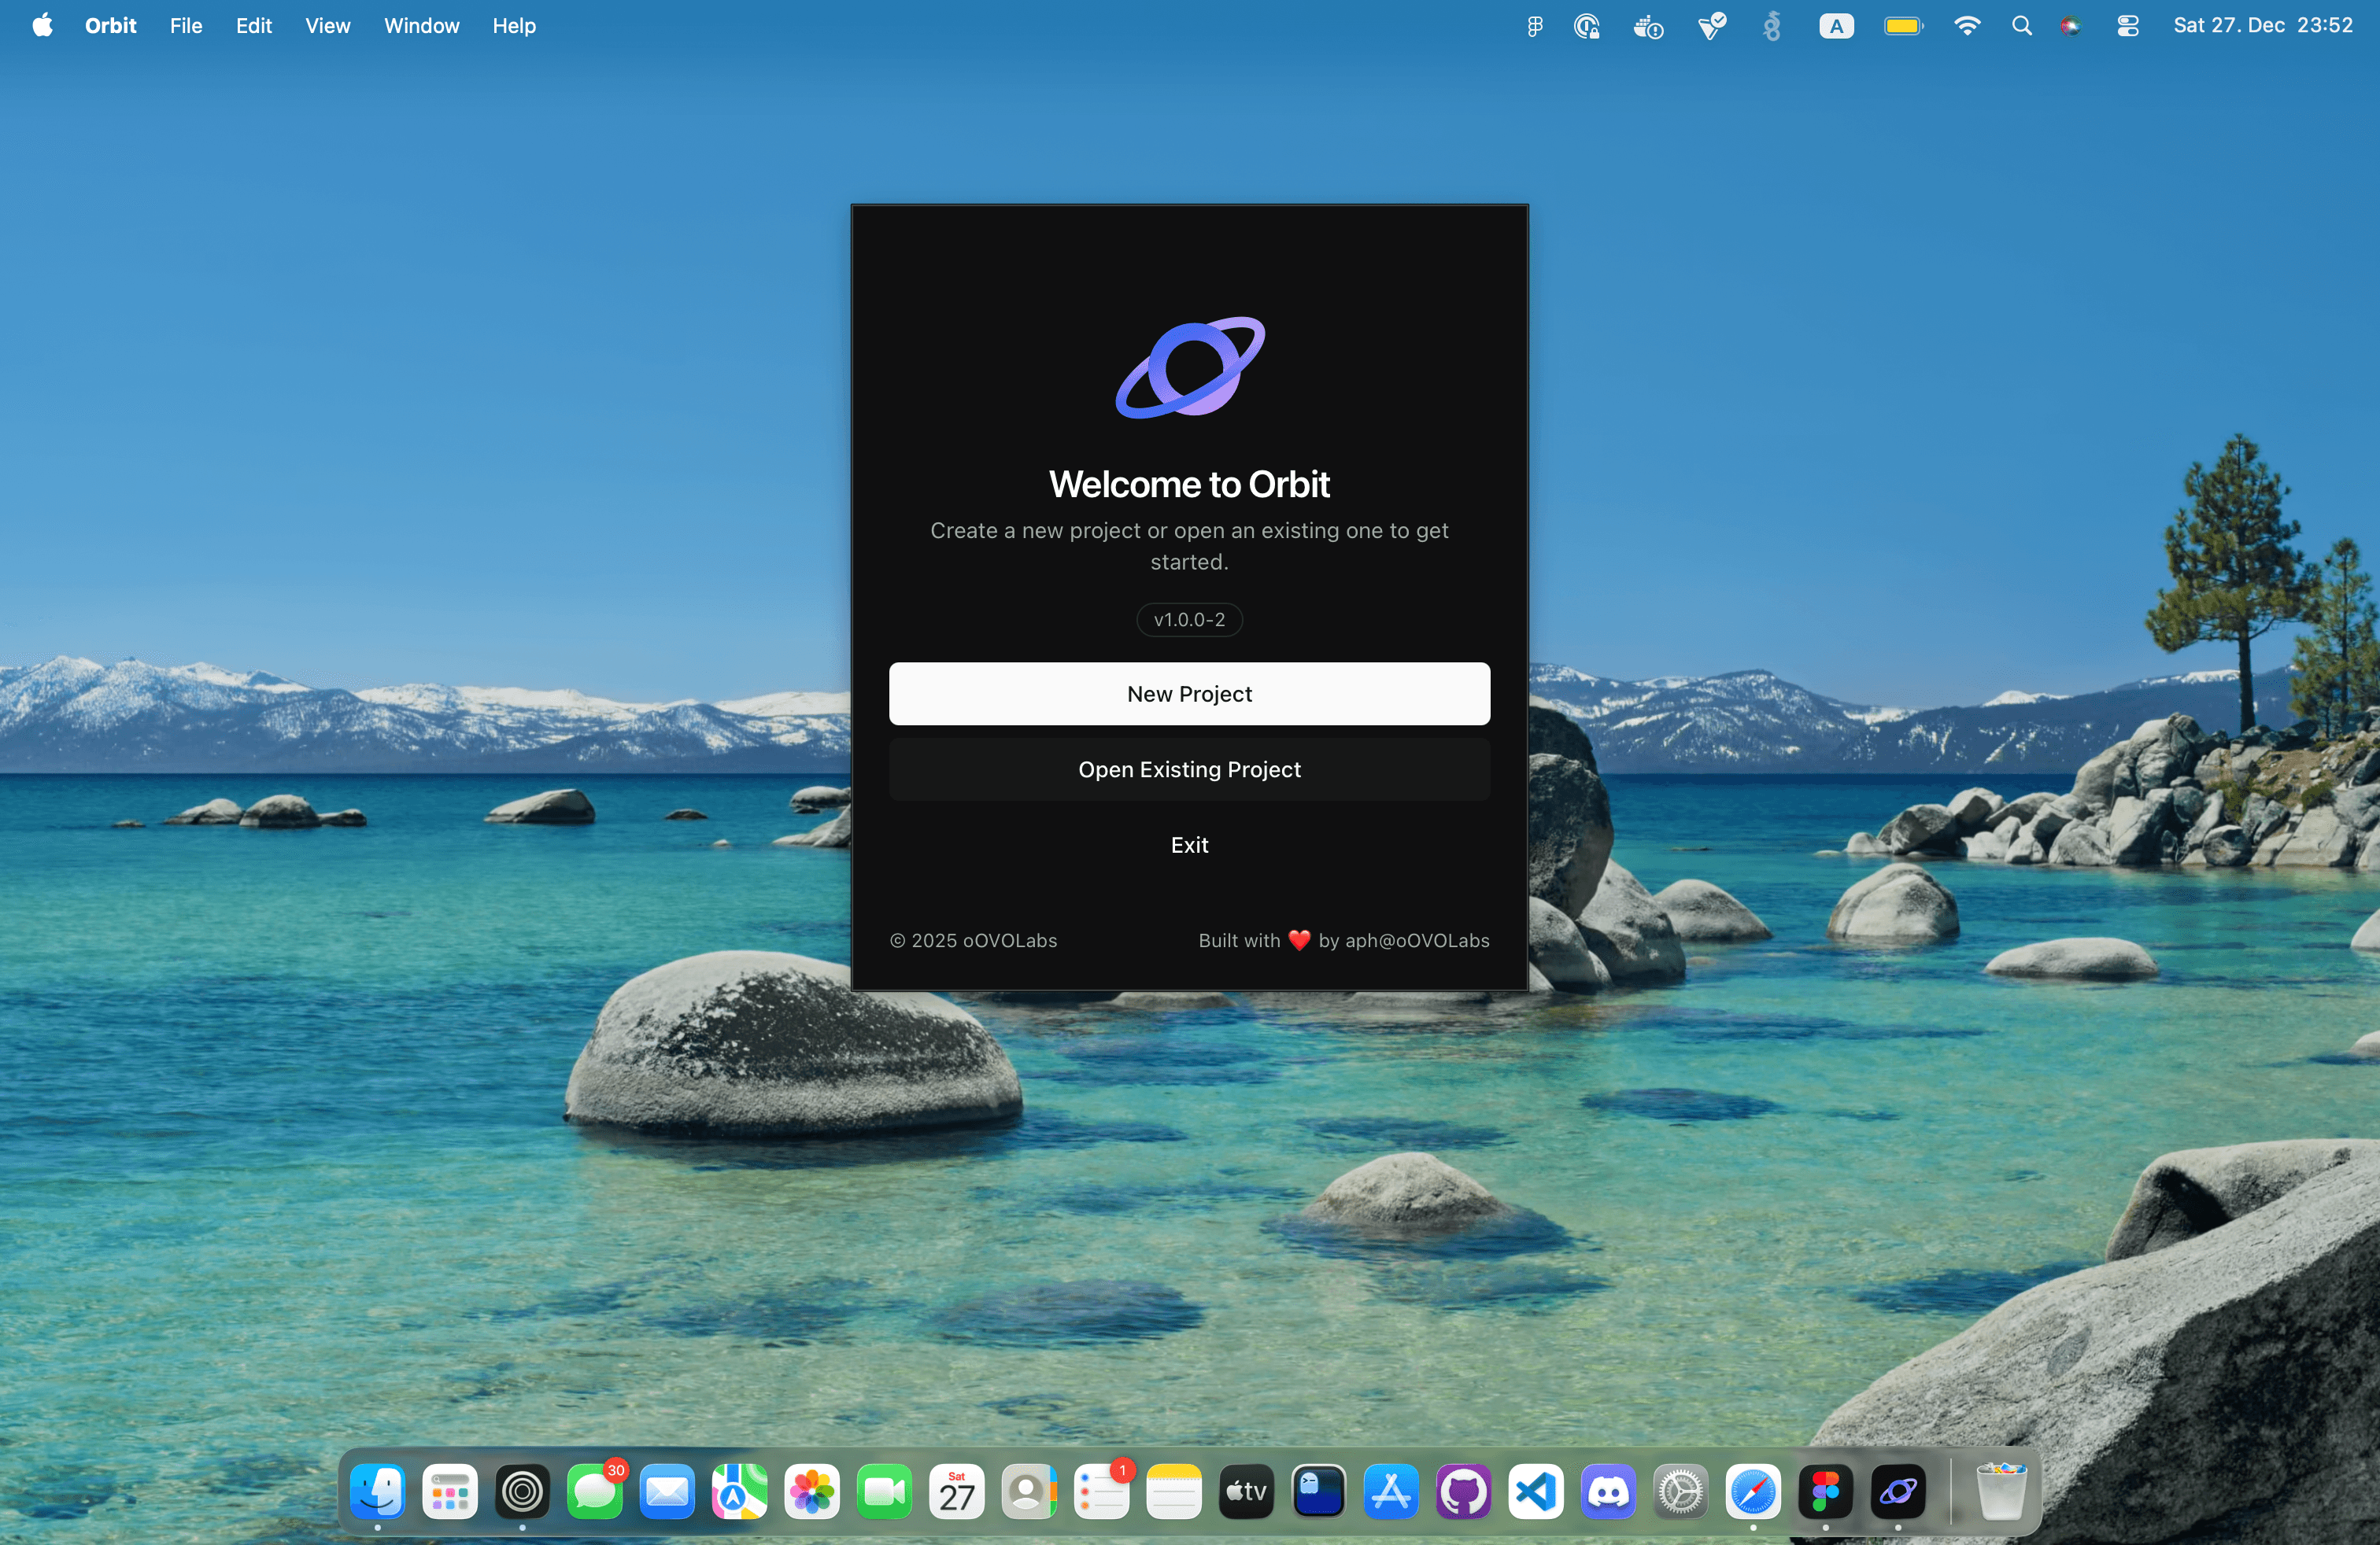
Task: Click the Orbit icon in the Dock
Action: 1897,1492
